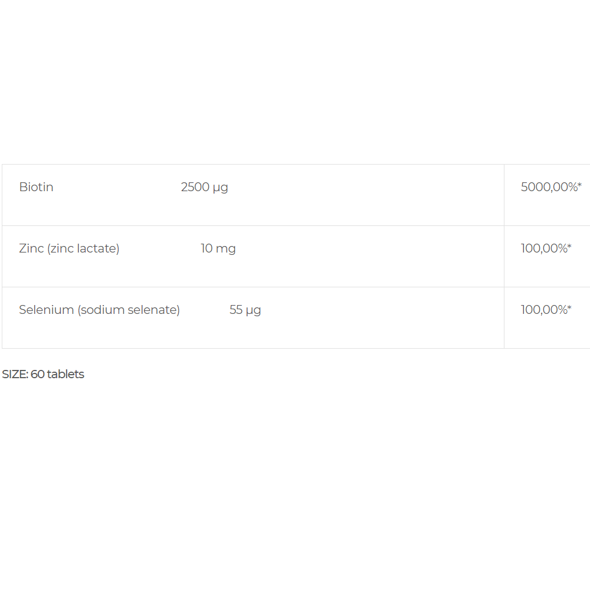
Task: Click the µg unit beside 2500
Action: point(220,188)
